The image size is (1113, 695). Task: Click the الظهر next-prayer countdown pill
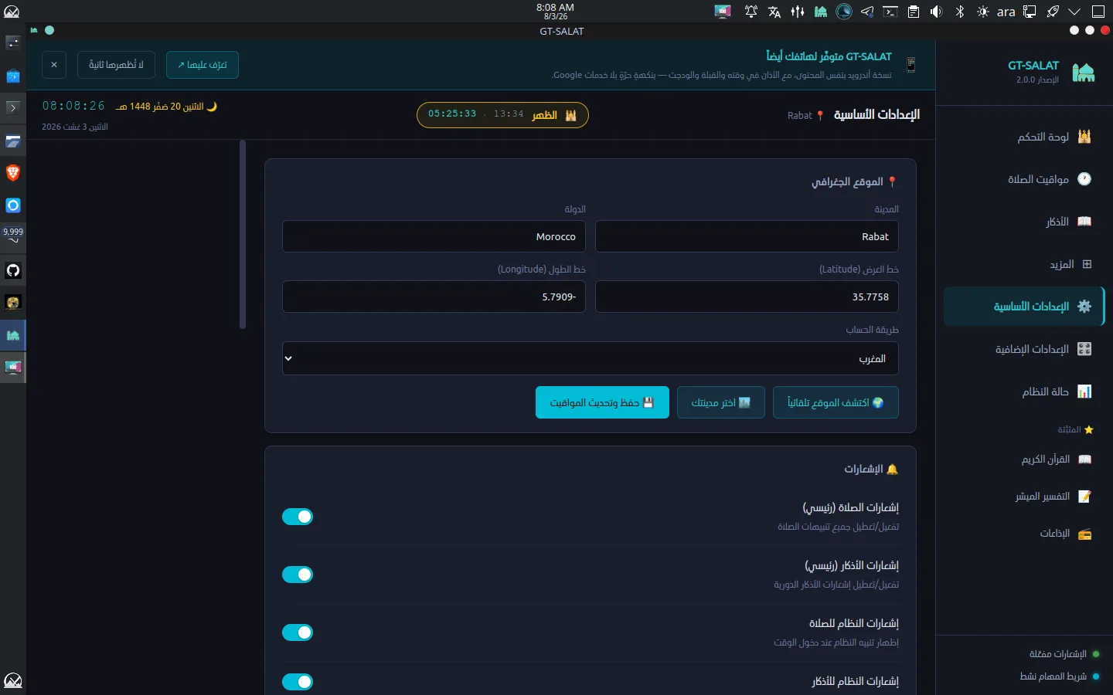pyautogui.click(x=502, y=115)
